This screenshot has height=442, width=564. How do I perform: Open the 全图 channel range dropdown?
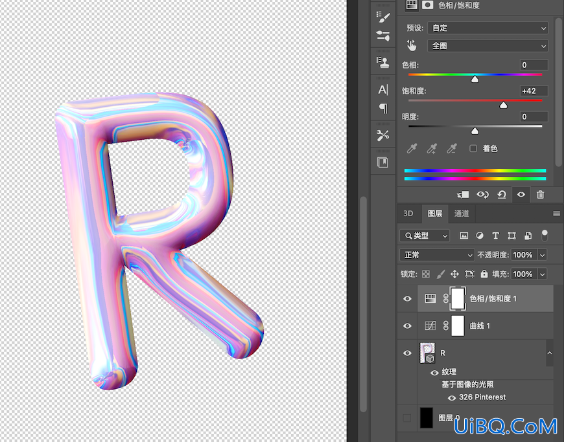(x=488, y=45)
